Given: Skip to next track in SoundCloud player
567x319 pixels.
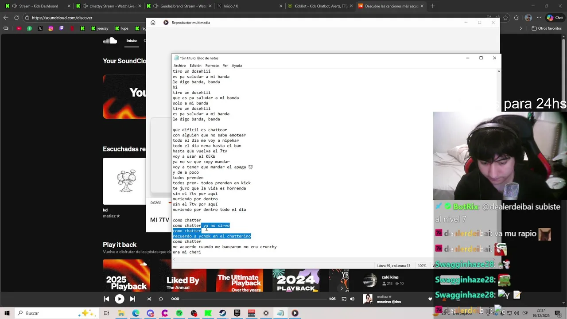Looking at the screenshot, I should (132, 299).
